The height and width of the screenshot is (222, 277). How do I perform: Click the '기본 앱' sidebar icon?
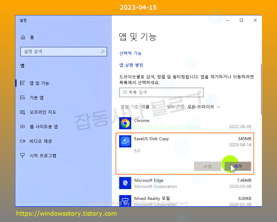(23, 98)
